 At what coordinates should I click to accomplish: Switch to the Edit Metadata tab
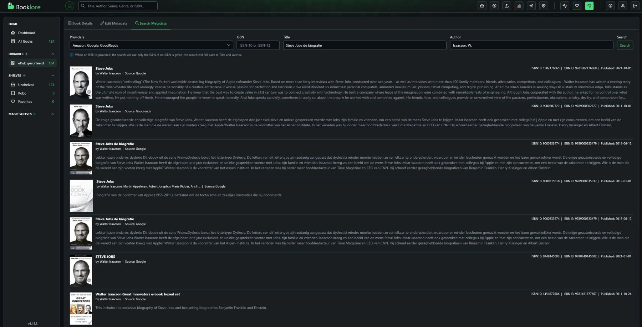click(114, 23)
